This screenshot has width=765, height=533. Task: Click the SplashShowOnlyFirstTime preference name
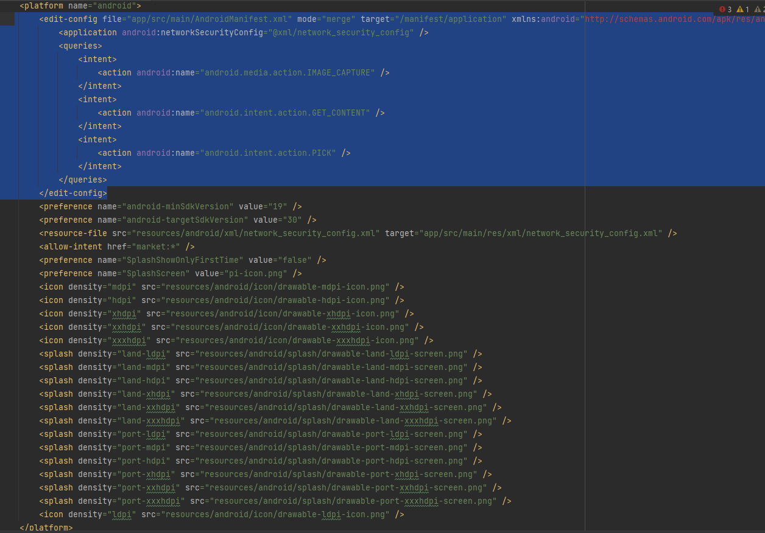[182, 260]
